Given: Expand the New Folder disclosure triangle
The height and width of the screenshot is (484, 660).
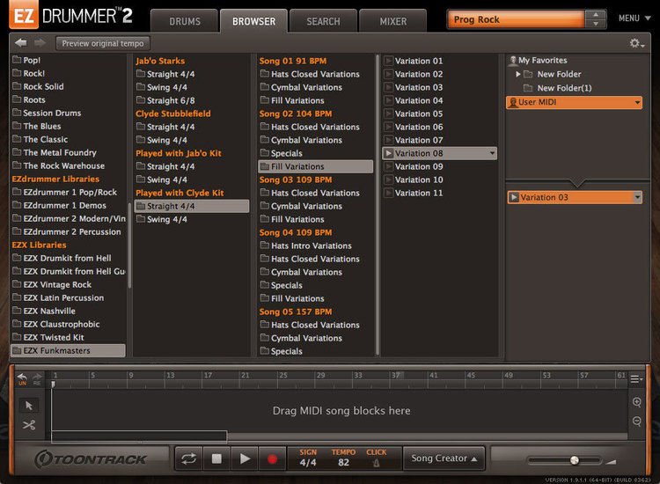Looking at the screenshot, I should [x=518, y=74].
